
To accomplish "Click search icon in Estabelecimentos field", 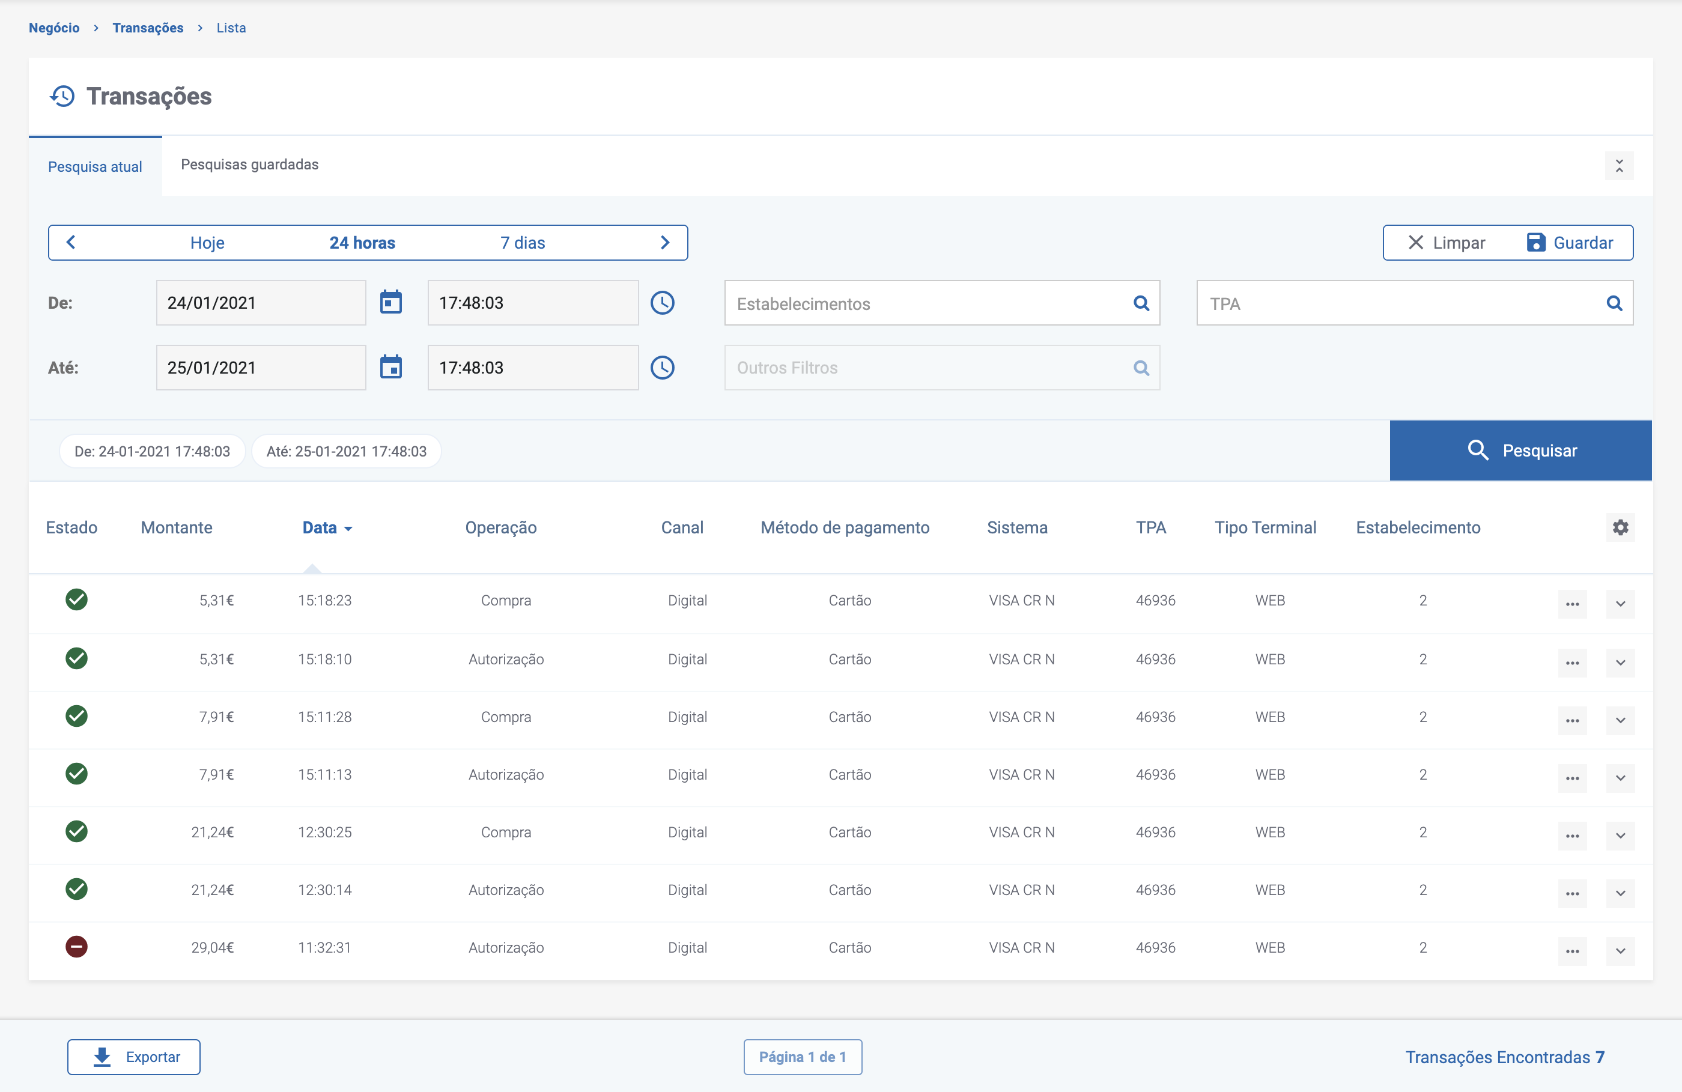I will (x=1141, y=303).
